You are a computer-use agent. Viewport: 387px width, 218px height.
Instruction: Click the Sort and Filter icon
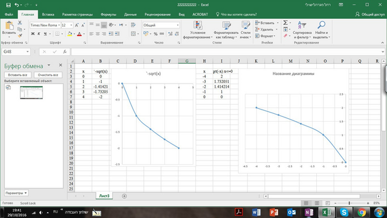[x=302, y=25]
